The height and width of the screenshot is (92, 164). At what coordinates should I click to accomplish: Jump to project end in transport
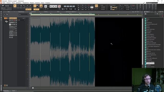[59, 9]
